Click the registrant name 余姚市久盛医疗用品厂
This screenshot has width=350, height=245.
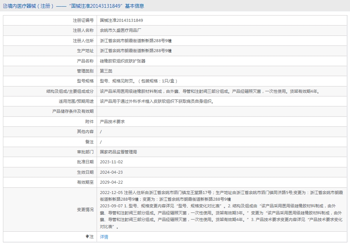tap(121, 30)
